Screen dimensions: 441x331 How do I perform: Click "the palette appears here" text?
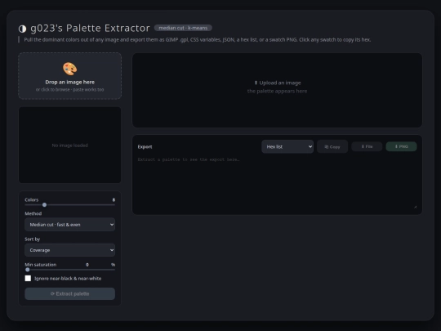(x=277, y=92)
